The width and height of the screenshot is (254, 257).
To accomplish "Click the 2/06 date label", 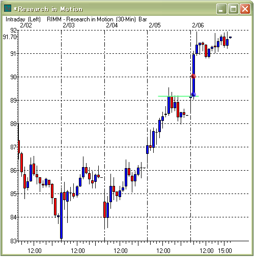I will 198,25.
